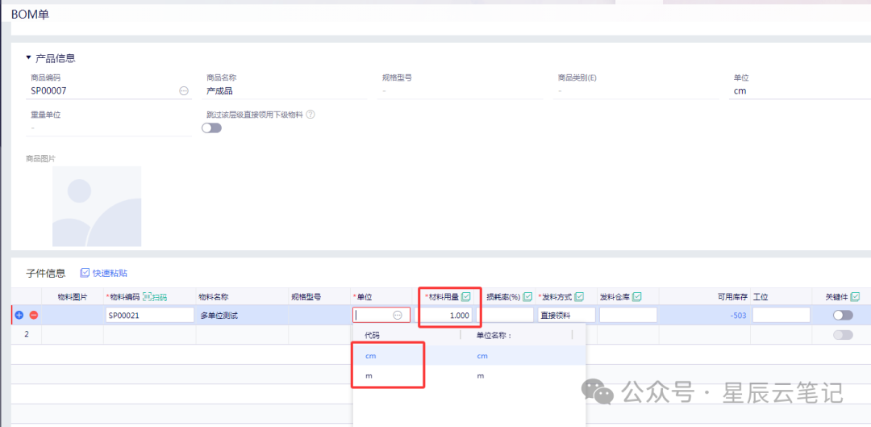Open the 发料方式 field showing 直接领料
Screen dimensions: 871x427
click(567, 316)
